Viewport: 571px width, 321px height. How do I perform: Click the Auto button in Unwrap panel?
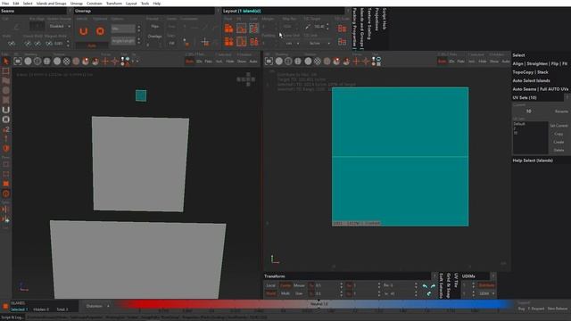(92, 45)
